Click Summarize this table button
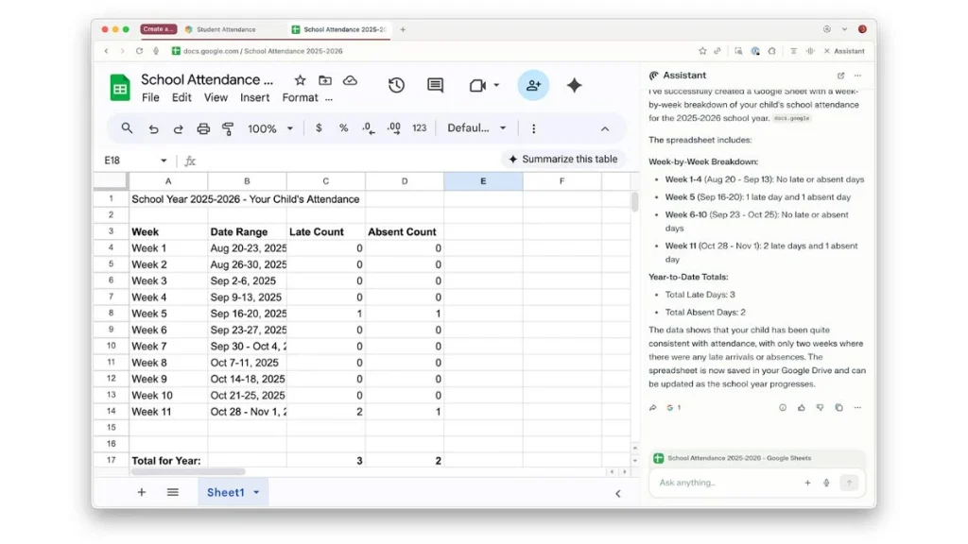Viewport: 968px width, 544px height. (x=563, y=159)
